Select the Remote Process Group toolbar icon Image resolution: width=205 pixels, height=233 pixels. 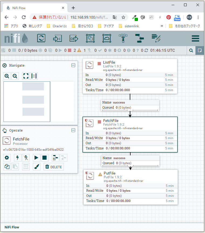point(107,38)
